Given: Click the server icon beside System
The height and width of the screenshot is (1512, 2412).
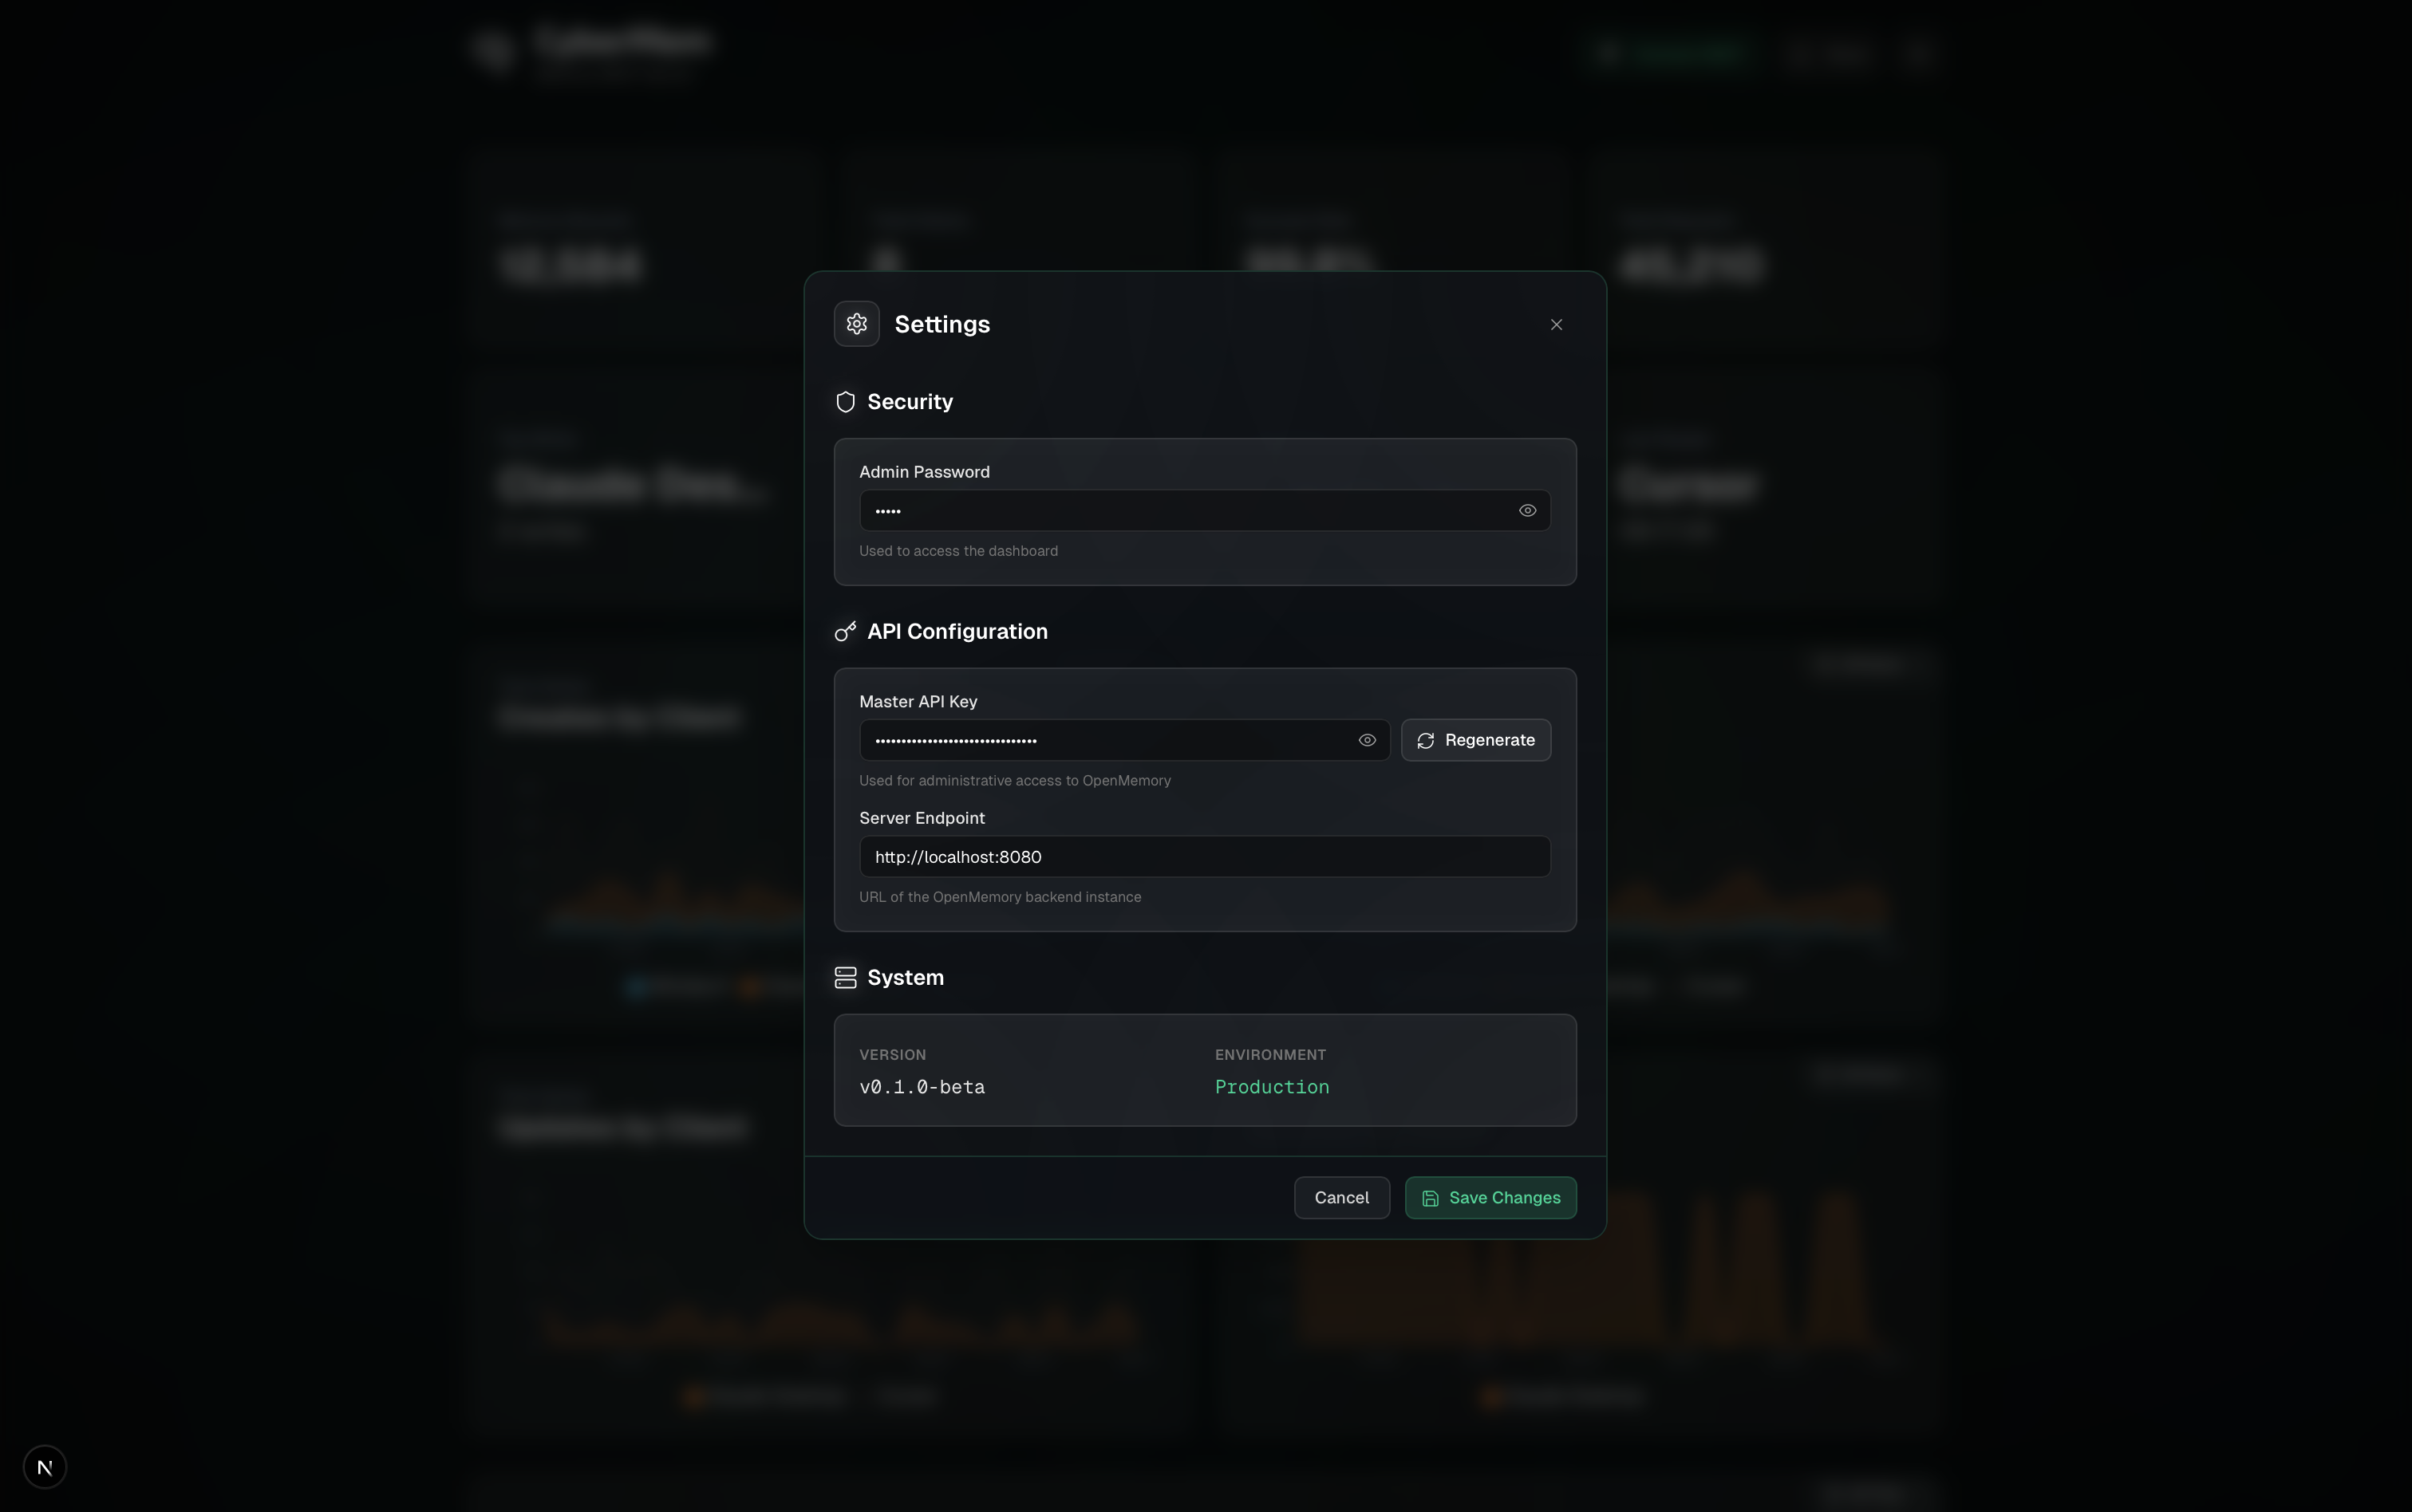Looking at the screenshot, I should (x=845, y=977).
